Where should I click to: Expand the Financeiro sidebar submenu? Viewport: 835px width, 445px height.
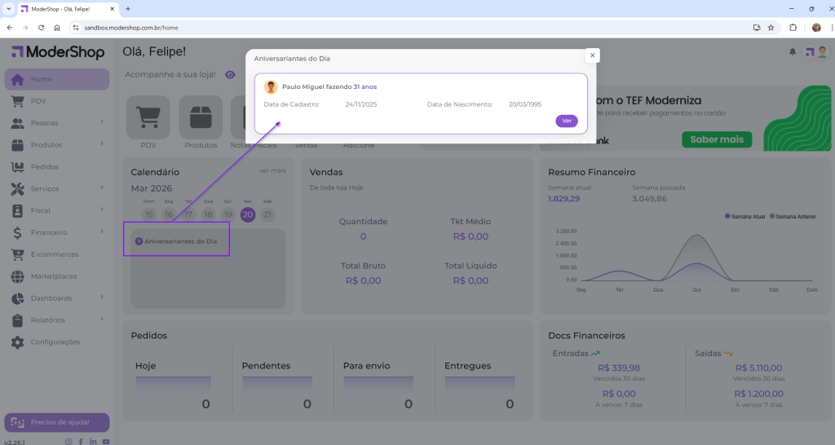click(x=101, y=232)
